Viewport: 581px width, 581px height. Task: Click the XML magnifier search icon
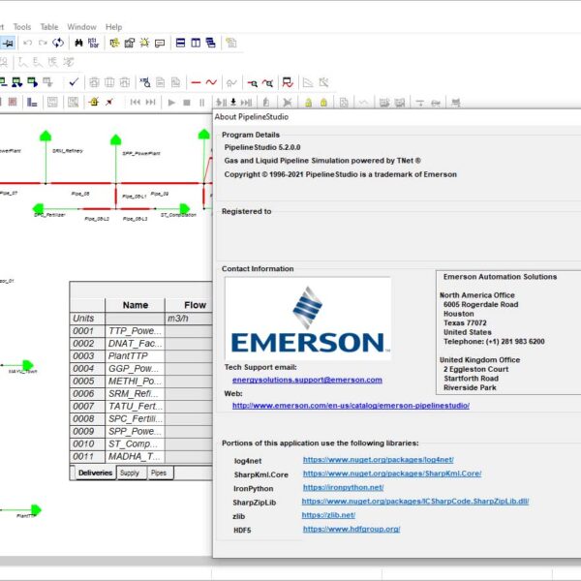point(145,82)
